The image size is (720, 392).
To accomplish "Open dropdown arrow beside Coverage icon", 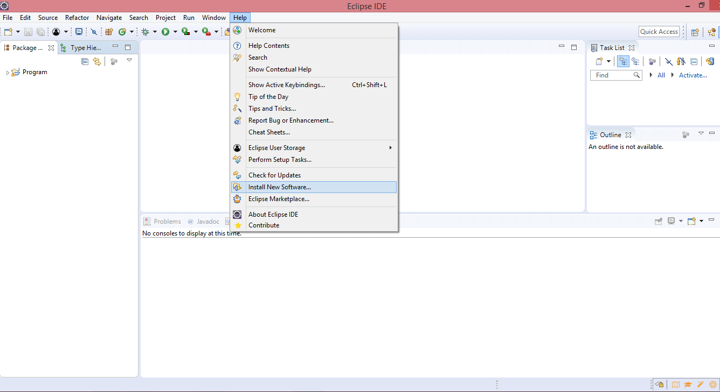I will point(196,32).
